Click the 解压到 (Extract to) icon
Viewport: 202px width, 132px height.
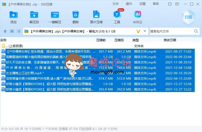[x=34, y=17]
